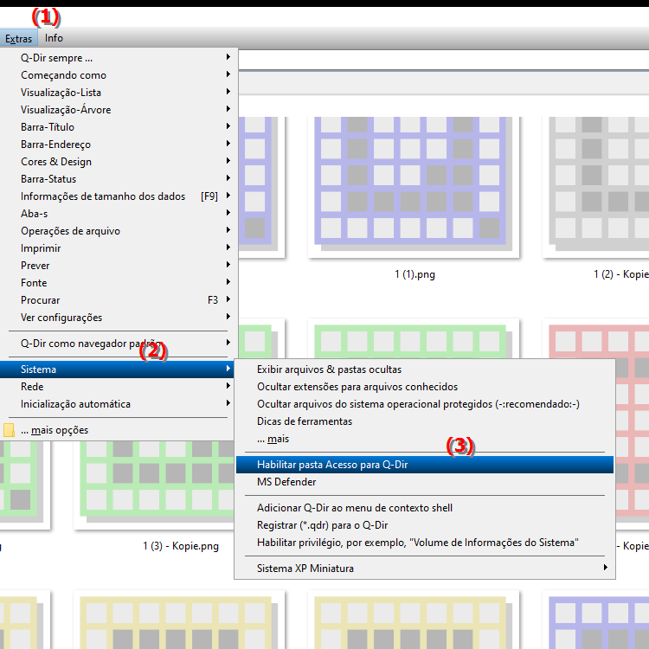Click the arrow next to Rede
Screen dimensions: 649x649
click(228, 386)
